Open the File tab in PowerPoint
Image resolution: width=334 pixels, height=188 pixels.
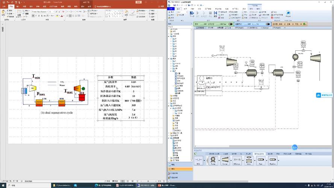click(4, 7)
